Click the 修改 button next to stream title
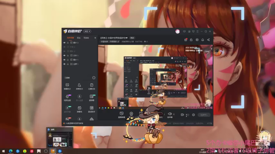 point(132,38)
